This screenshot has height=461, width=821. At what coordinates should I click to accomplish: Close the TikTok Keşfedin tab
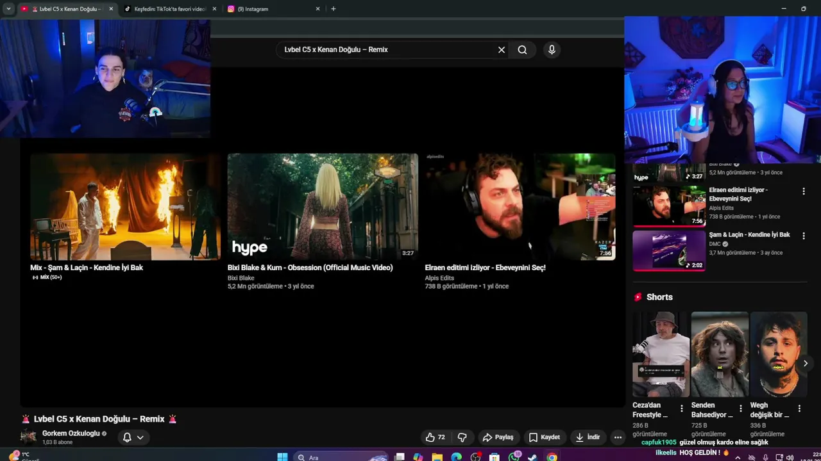pyautogui.click(x=214, y=9)
